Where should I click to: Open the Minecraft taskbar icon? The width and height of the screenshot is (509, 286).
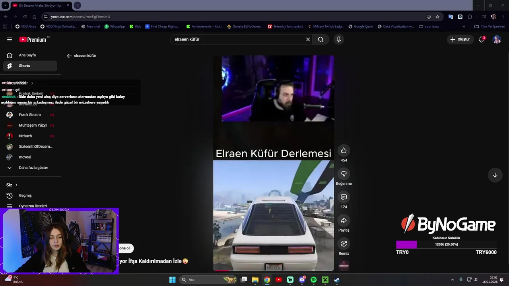[325, 280]
